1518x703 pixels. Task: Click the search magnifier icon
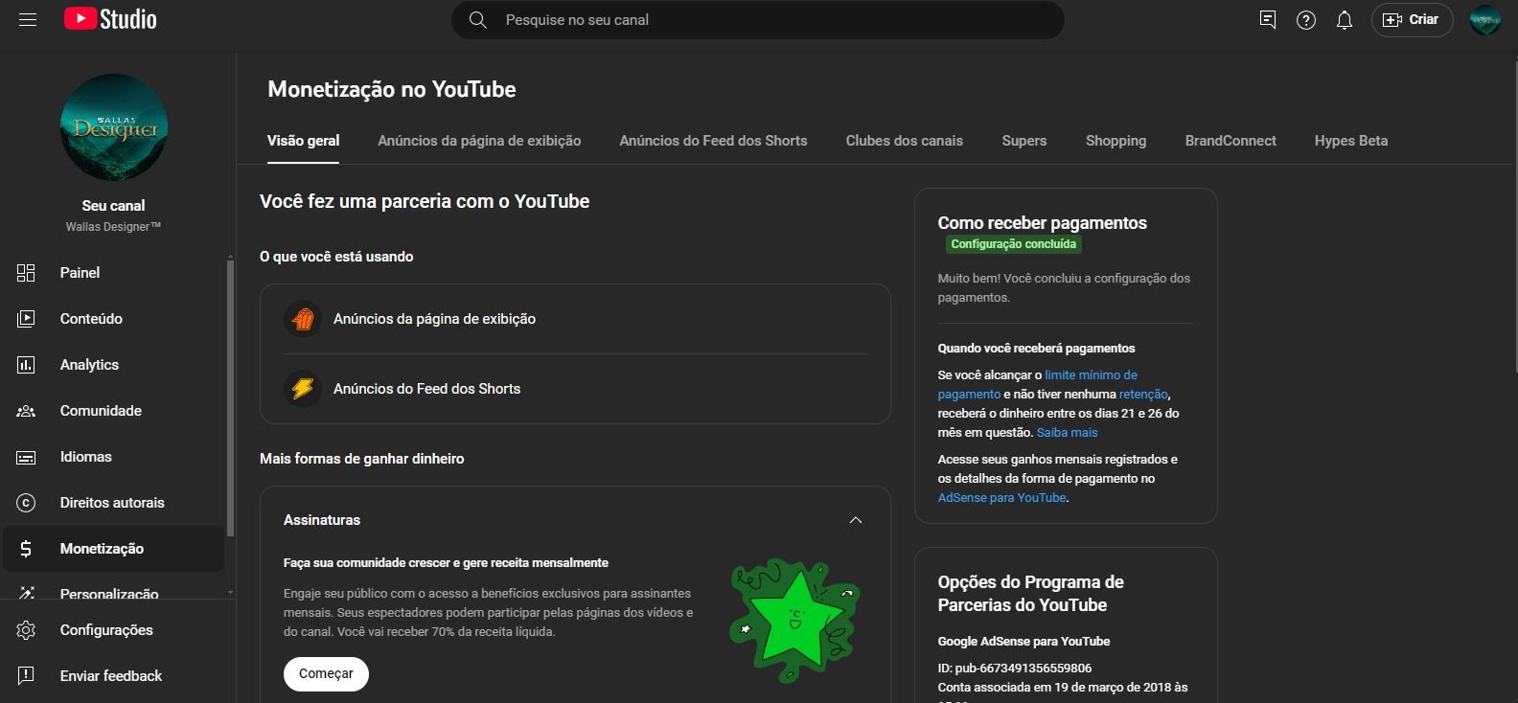pyautogui.click(x=477, y=19)
